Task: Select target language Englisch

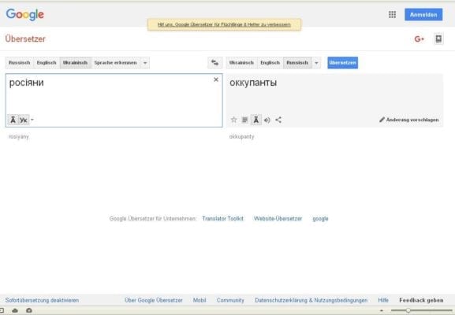Action: (270, 62)
